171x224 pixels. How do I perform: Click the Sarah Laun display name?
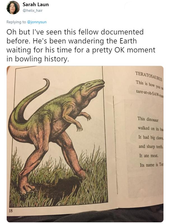(36, 4)
